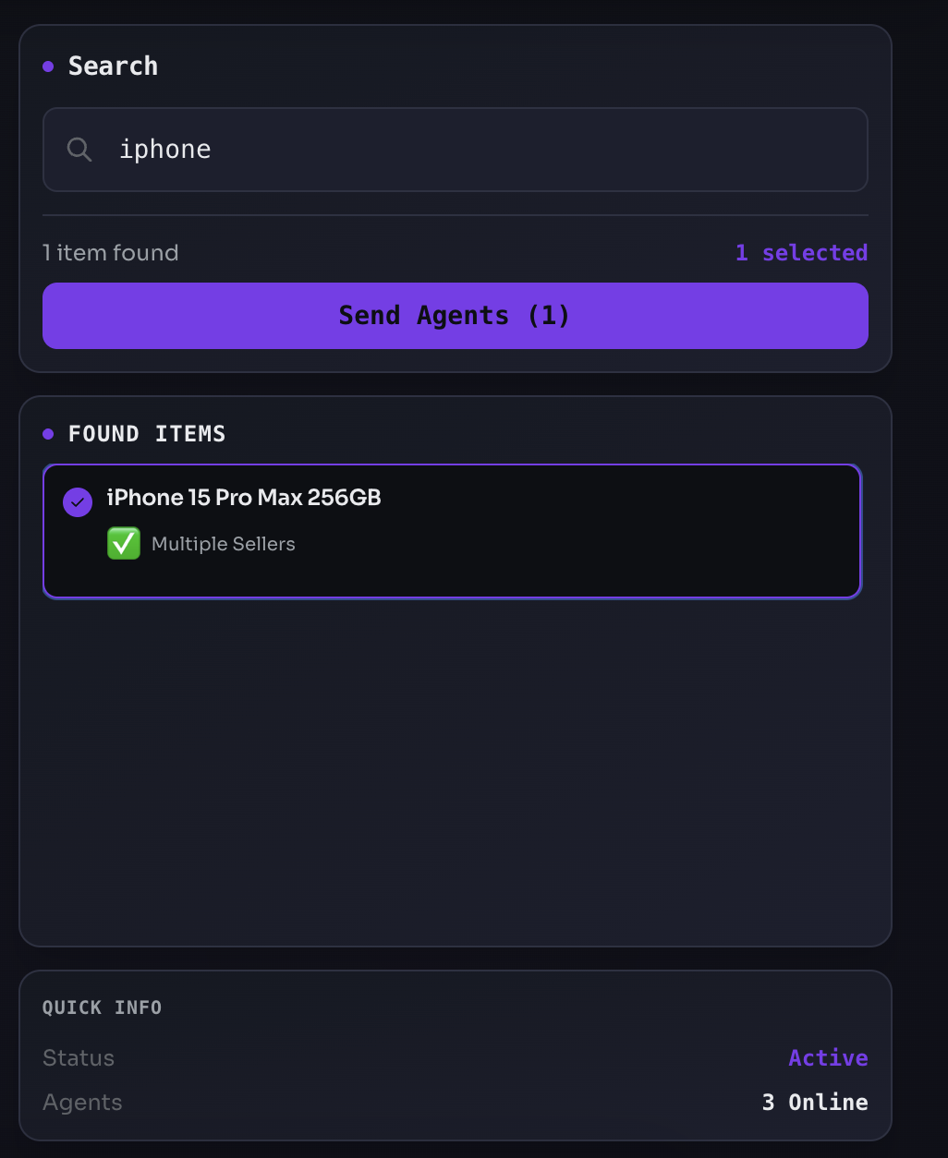This screenshot has width=948, height=1158.
Task: Click the purple dot beside FOUND ITEMS
Action: coord(48,434)
